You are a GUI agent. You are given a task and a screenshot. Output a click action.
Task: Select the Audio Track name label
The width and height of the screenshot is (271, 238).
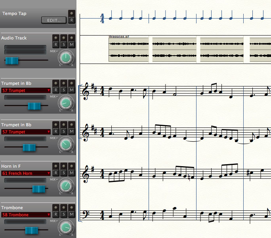point(14,38)
